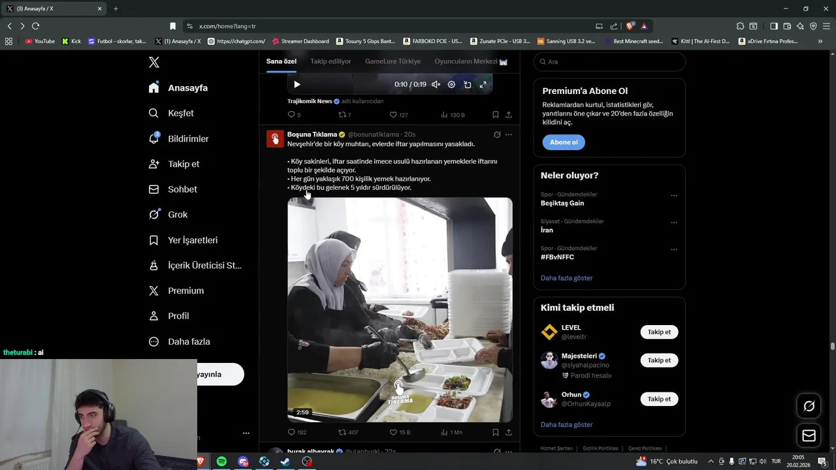
Task: Reply to Trajikomik News post
Action: click(294, 115)
